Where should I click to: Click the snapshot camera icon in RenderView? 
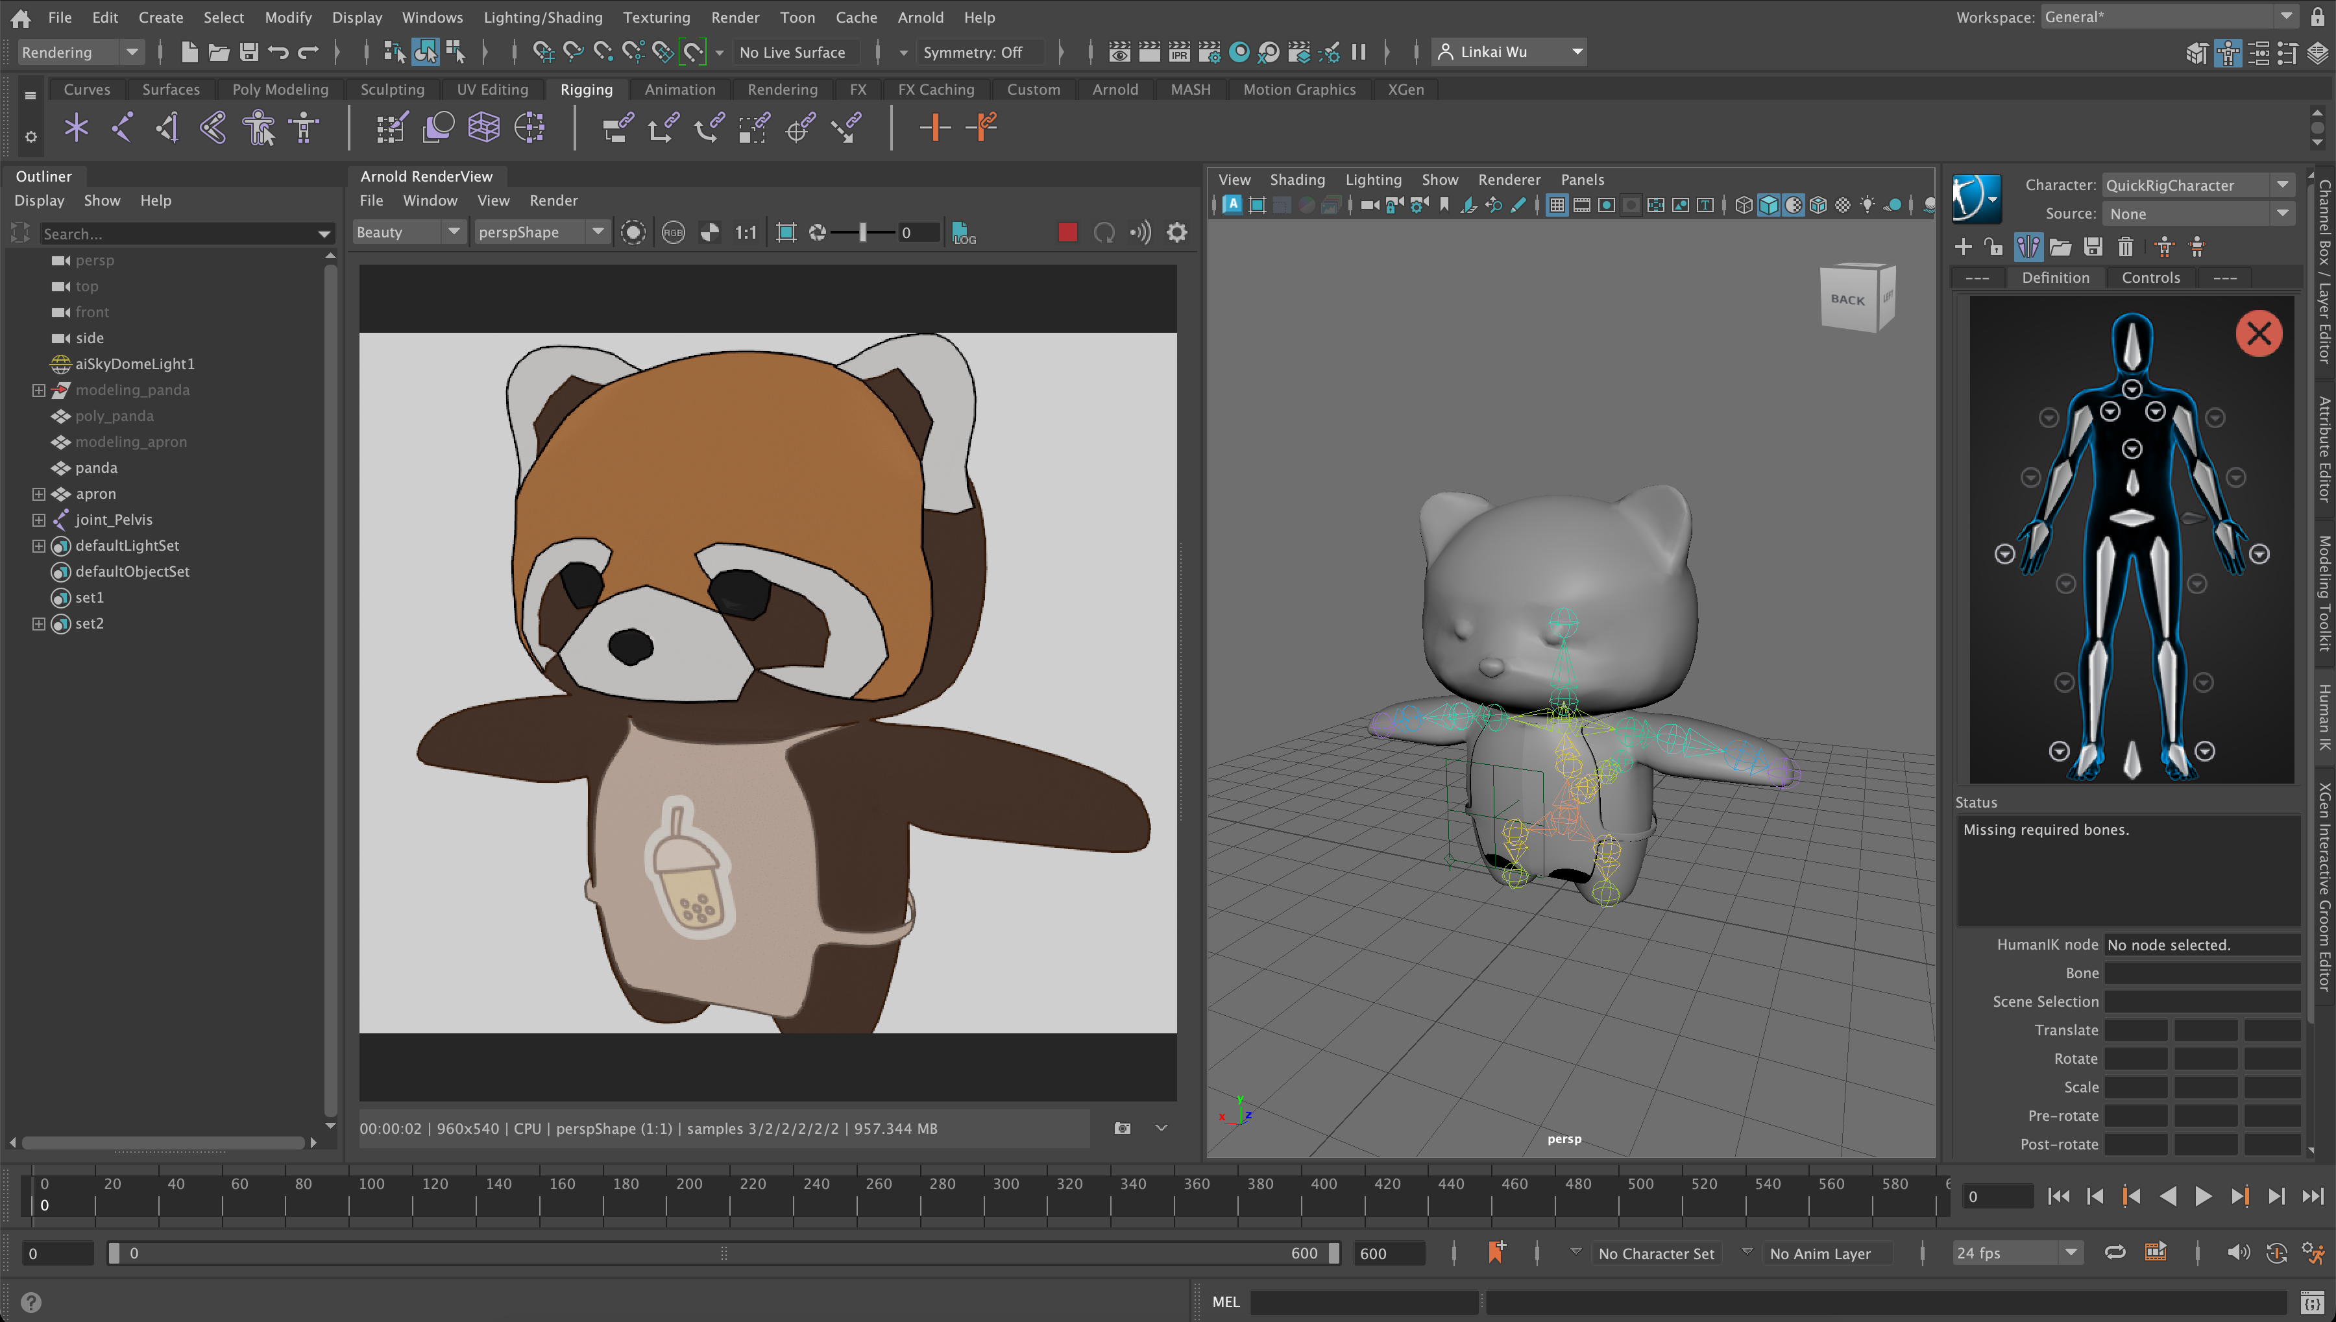(x=1123, y=1127)
